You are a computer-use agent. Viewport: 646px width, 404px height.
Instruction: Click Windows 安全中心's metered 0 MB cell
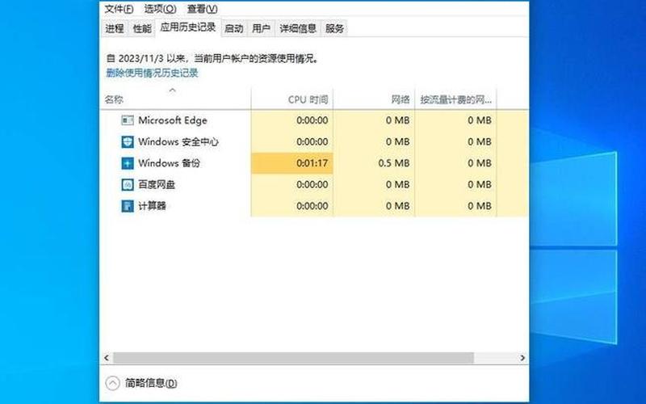pyautogui.click(x=455, y=142)
